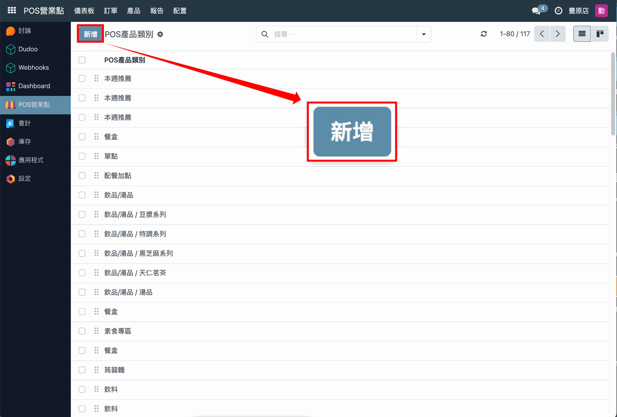
Task: Open the 產品 menu
Action: coord(134,11)
